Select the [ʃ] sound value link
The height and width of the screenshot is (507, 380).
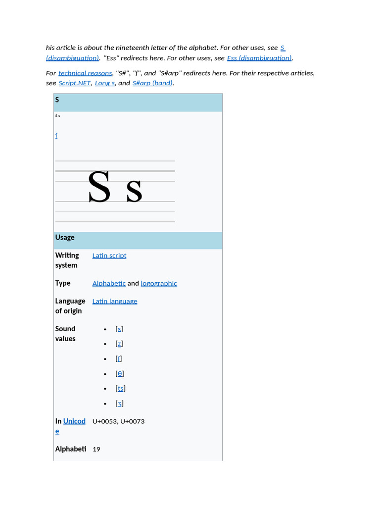click(119, 358)
